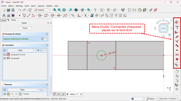The width and height of the screenshot is (181, 101).
Task: Switch to the Modèle tab
Action: coord(3,20)
